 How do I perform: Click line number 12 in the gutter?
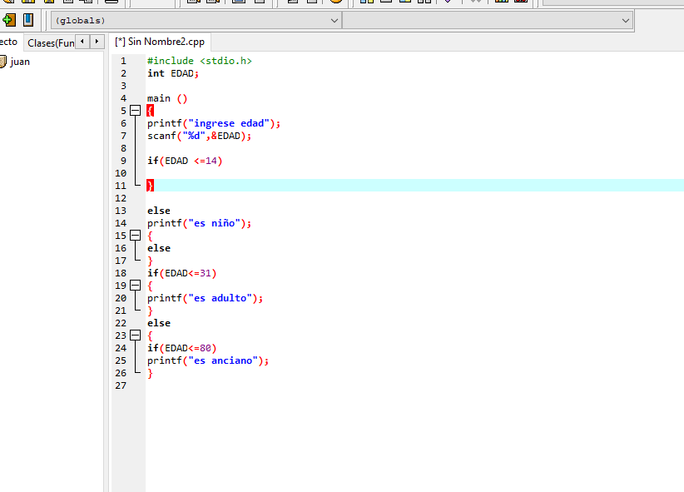click(121, 198)
